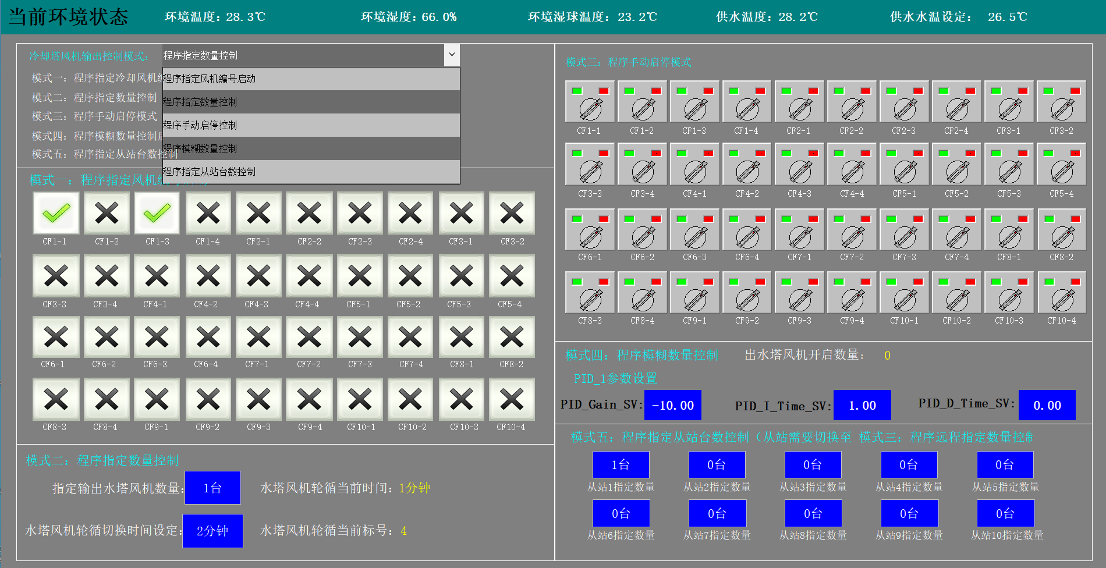Click the CF4-2 rotary selector switch
1106x568 pixels.
(747, 171)
